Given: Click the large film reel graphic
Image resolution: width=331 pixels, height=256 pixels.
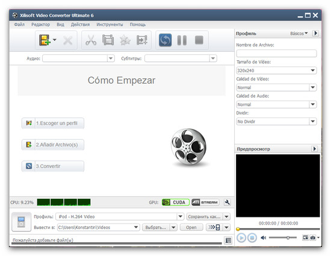Looking at the screenshot, I should click(x=189, y=146).
